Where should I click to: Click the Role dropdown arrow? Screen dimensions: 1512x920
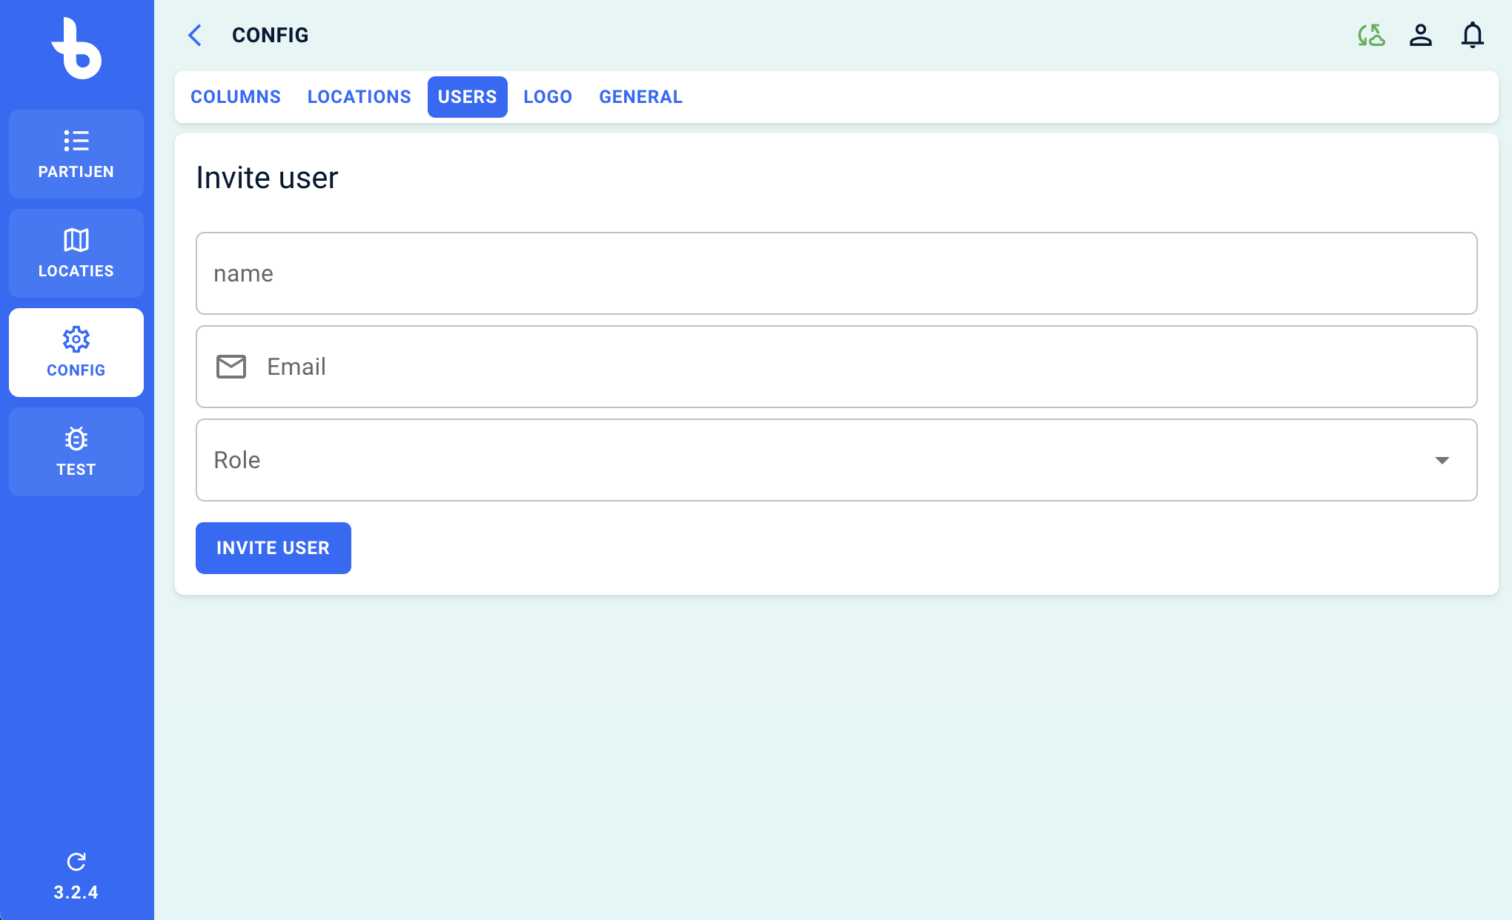[x=1442, y=461]
